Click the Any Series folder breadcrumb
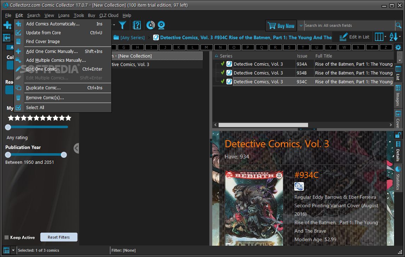Screen dimensions: 405x257 pos(129,38)
